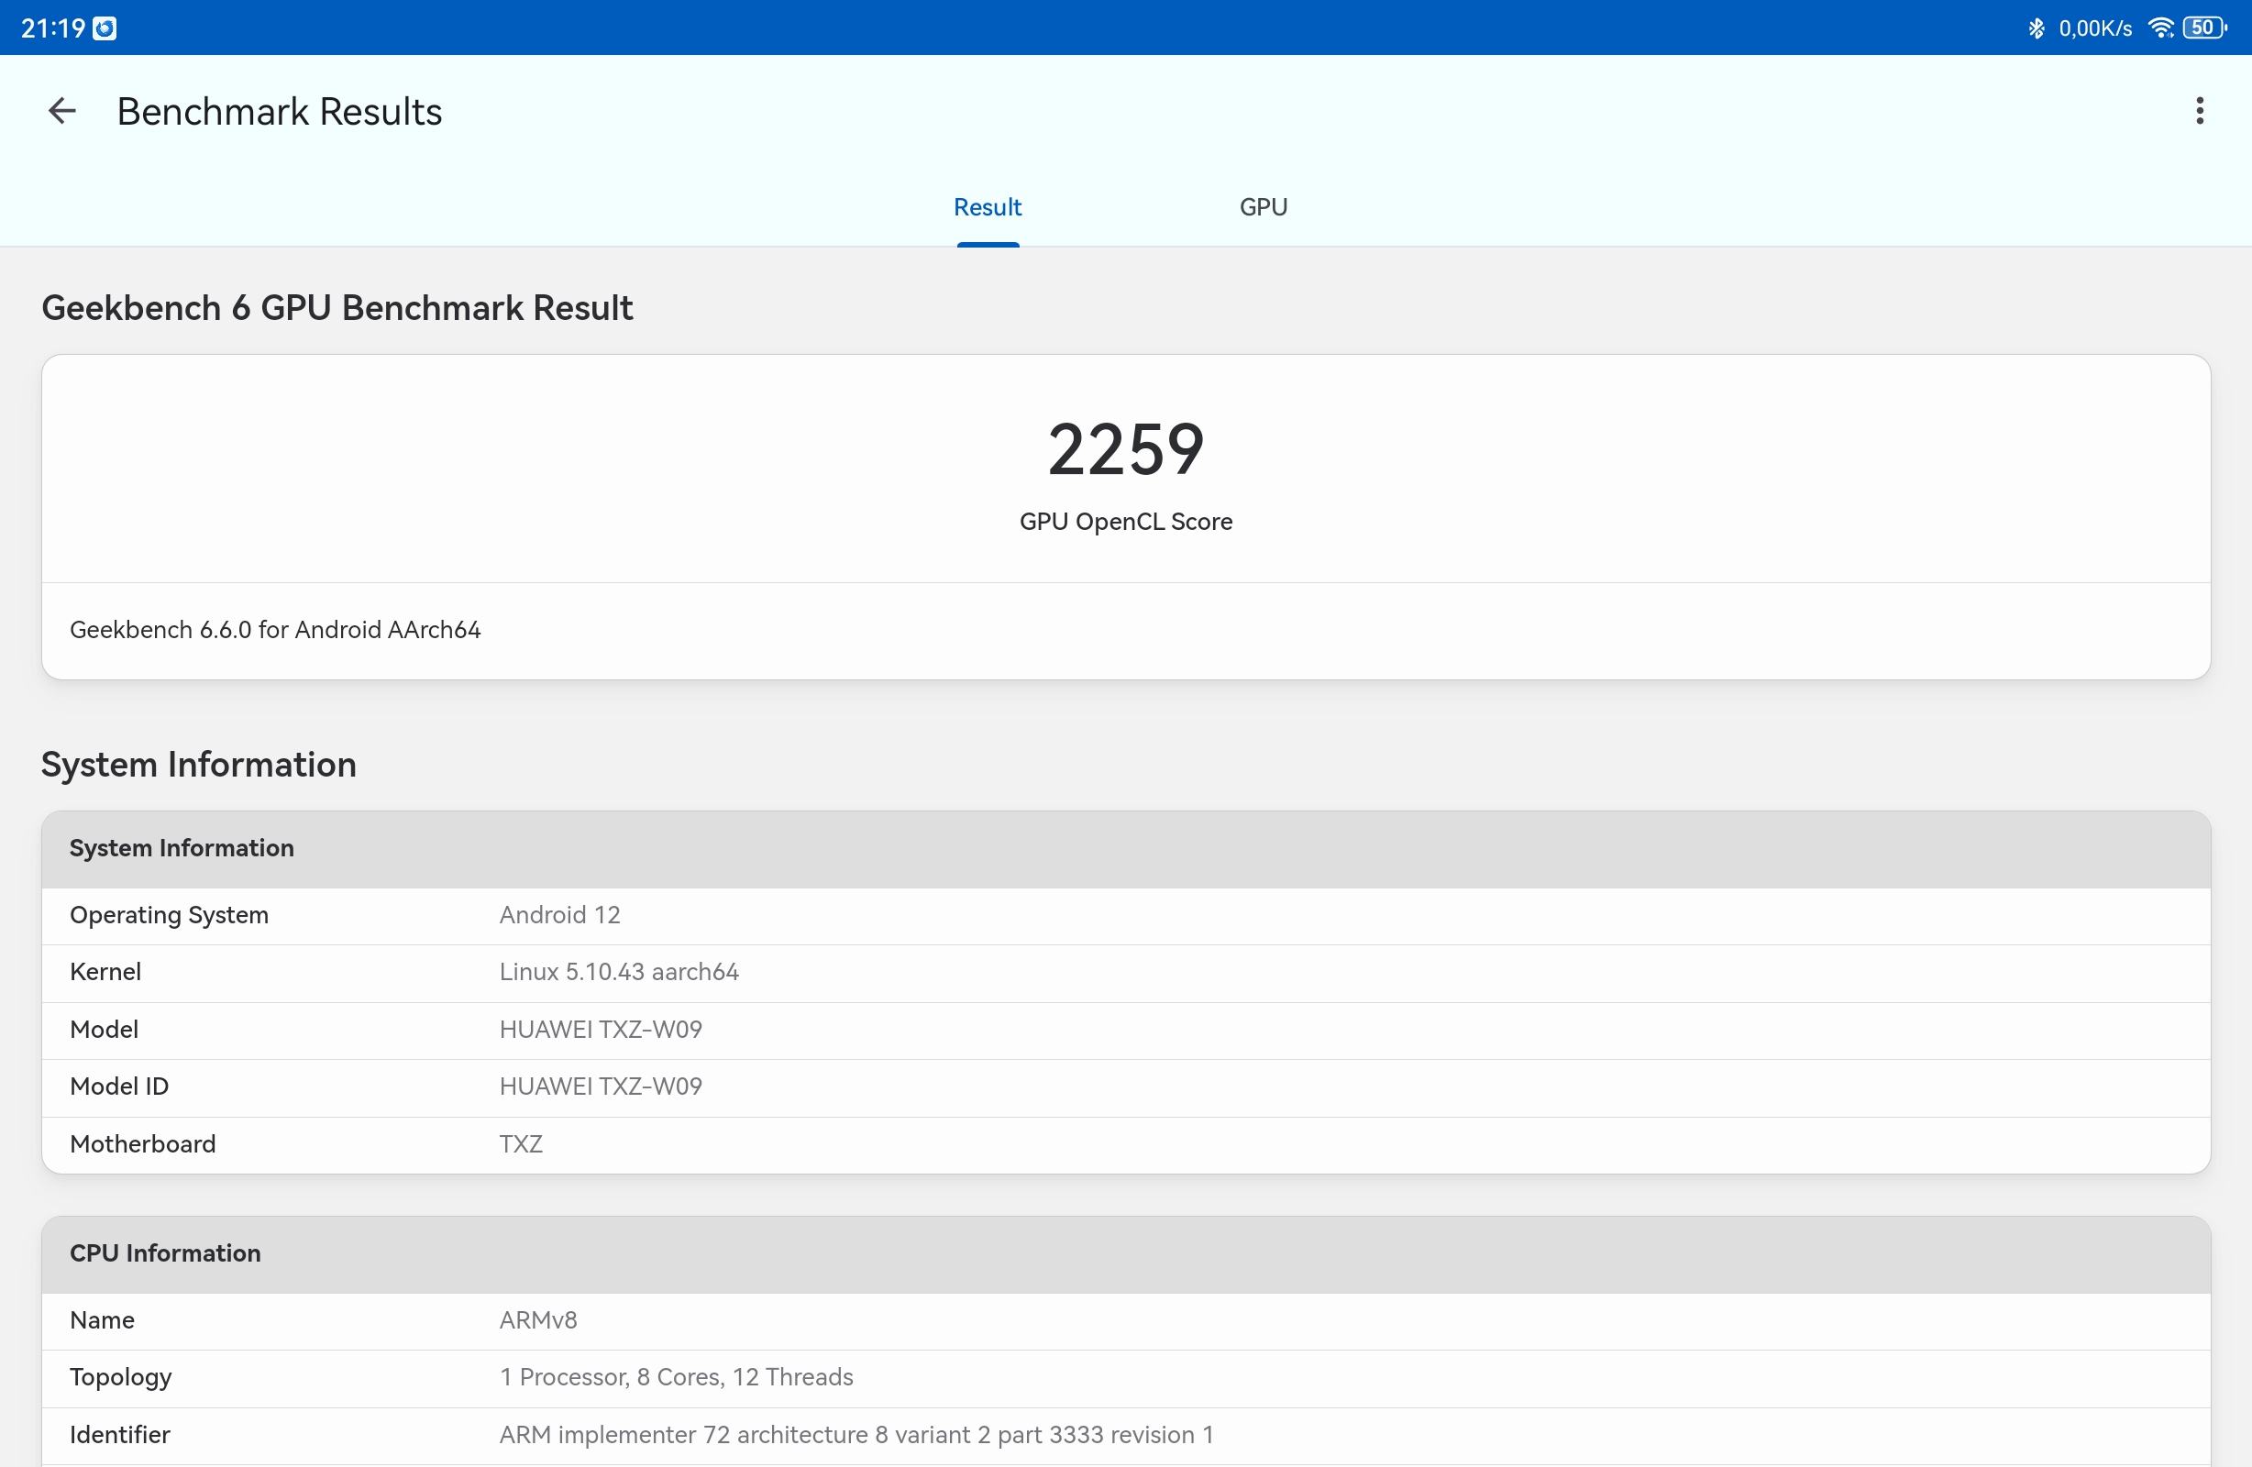Navigate back using the back arrow
The height and width of the screenshot is (1467, 2252).
(61, 111)
